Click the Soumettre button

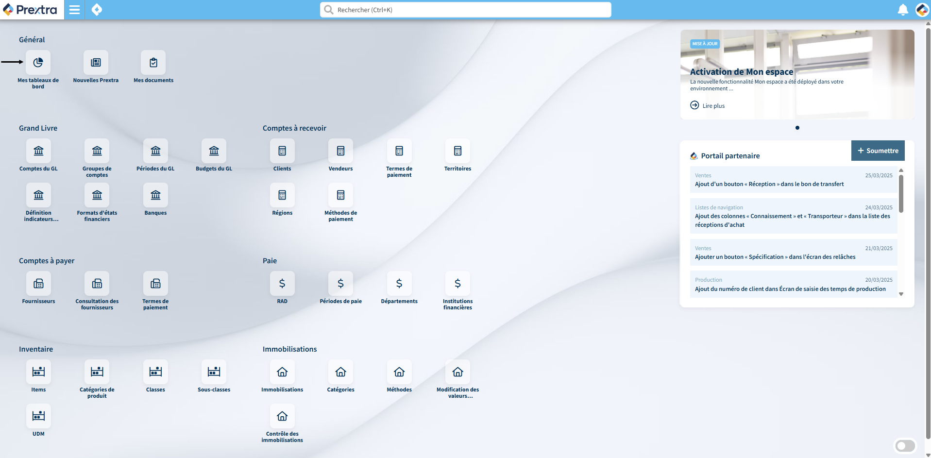878,151
